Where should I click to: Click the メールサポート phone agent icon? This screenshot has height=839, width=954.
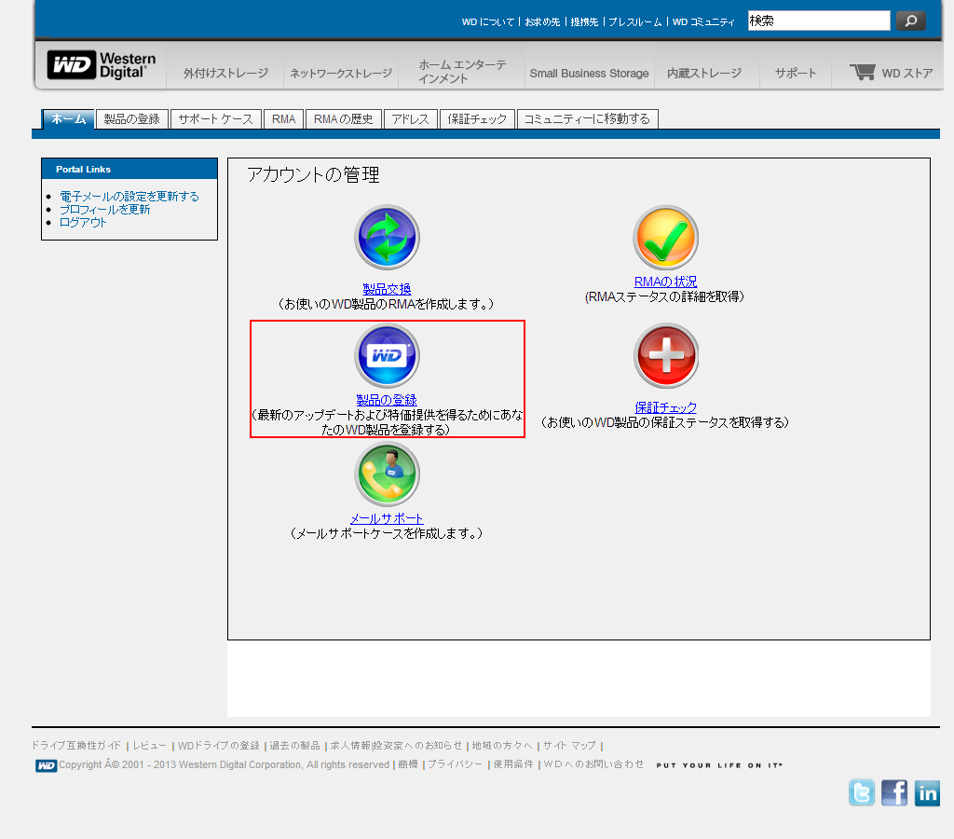pyautogui.click(x=387, y=474)
